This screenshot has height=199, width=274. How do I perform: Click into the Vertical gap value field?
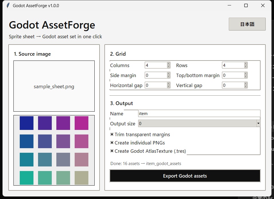coord(233,85)
